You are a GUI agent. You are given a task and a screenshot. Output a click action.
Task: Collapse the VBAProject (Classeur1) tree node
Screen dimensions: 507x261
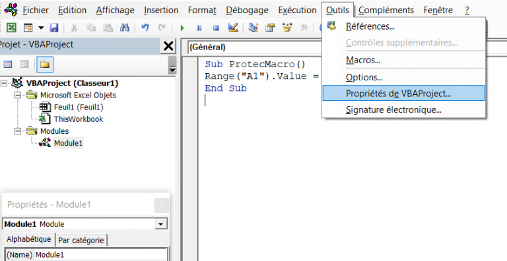(x=4, y=83)
